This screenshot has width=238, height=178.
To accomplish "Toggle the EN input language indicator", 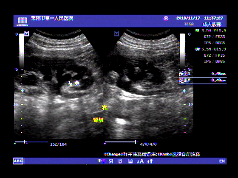I will pyautogui.click(x=222, y=161).
